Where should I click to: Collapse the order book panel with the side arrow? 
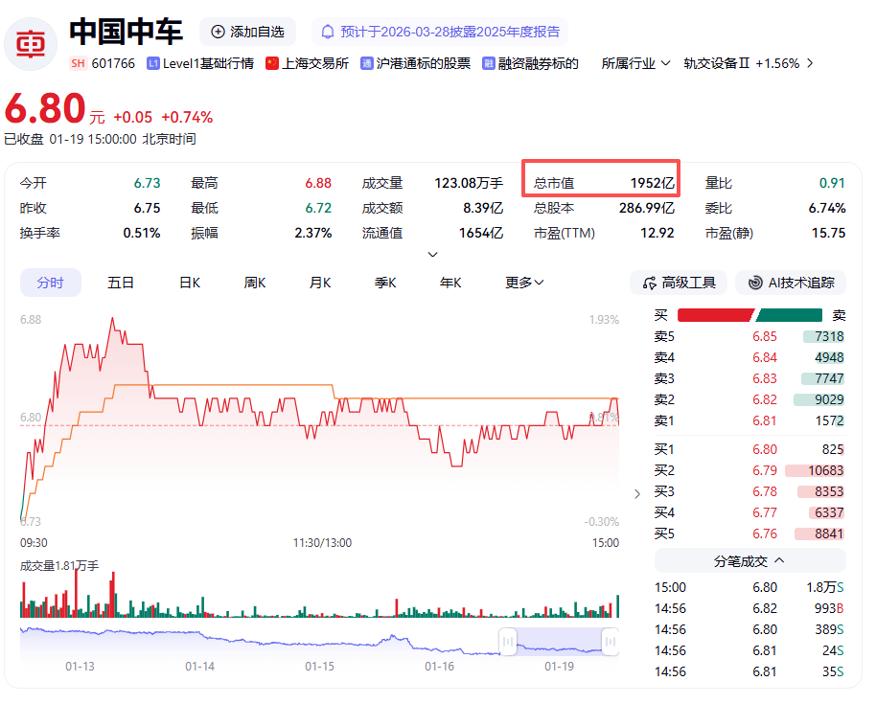pyautogui.click(x=637, y=494)
